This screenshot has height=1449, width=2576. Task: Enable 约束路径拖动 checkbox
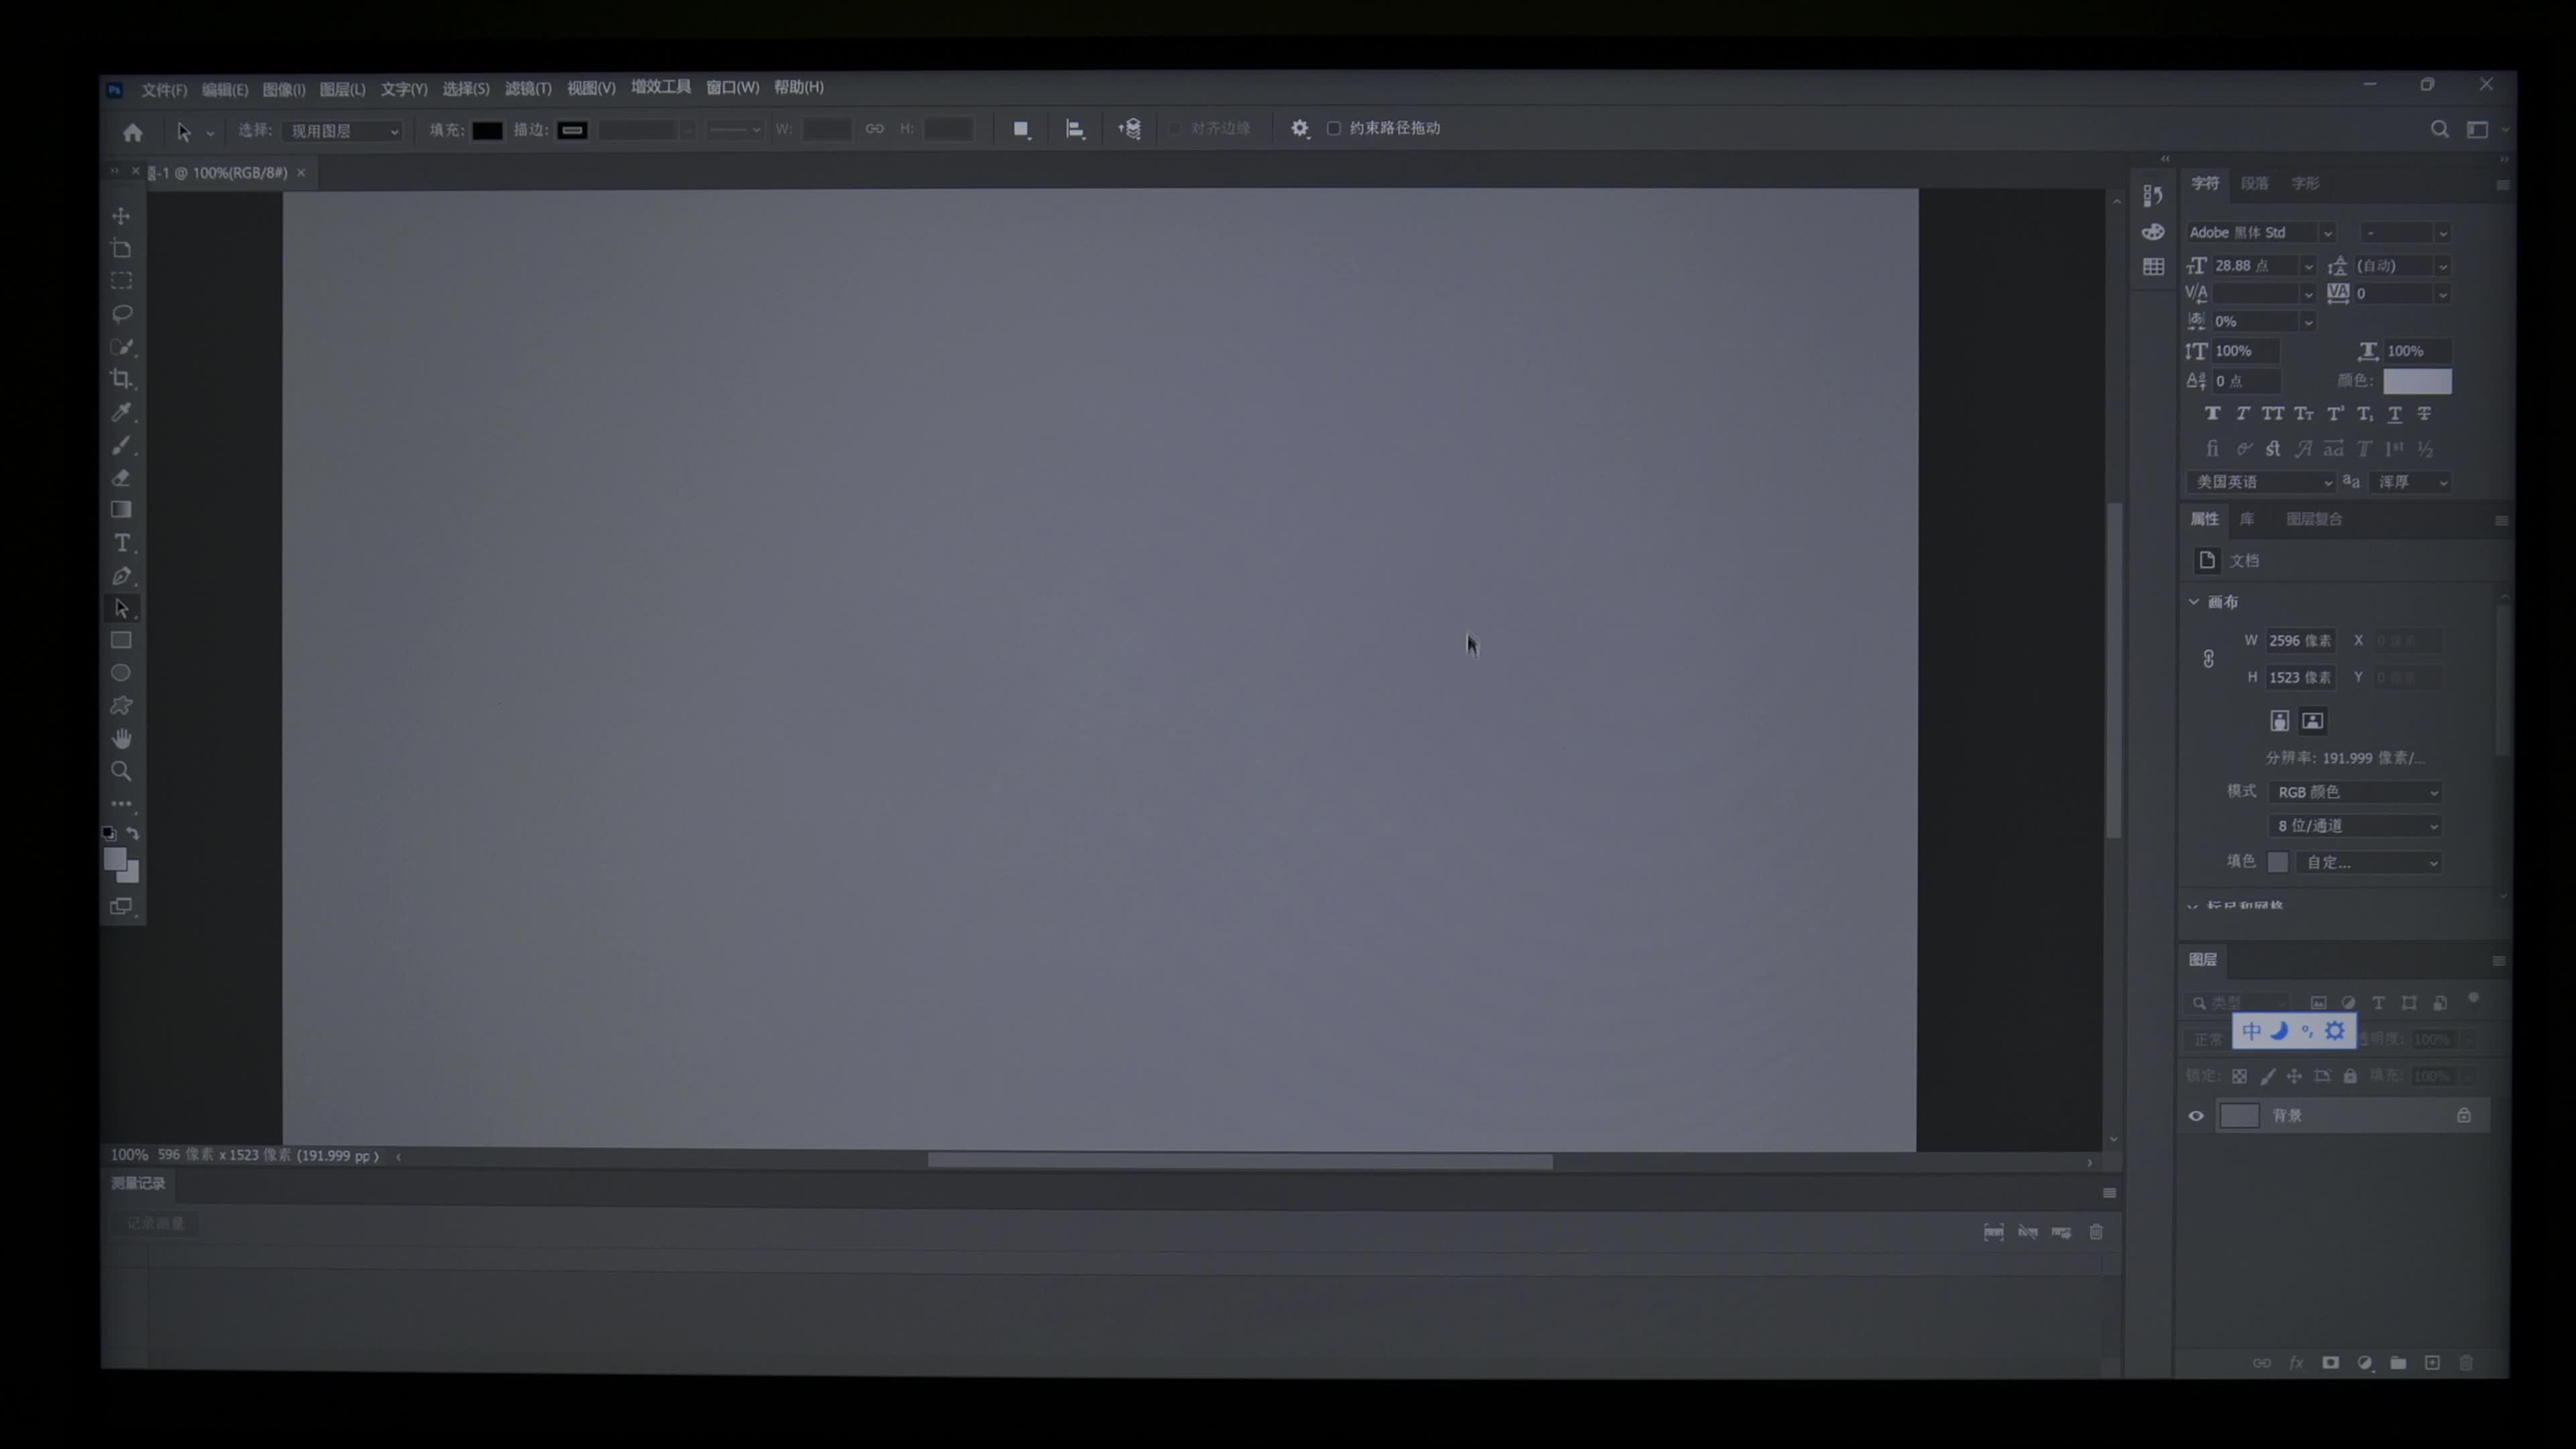1334,128
